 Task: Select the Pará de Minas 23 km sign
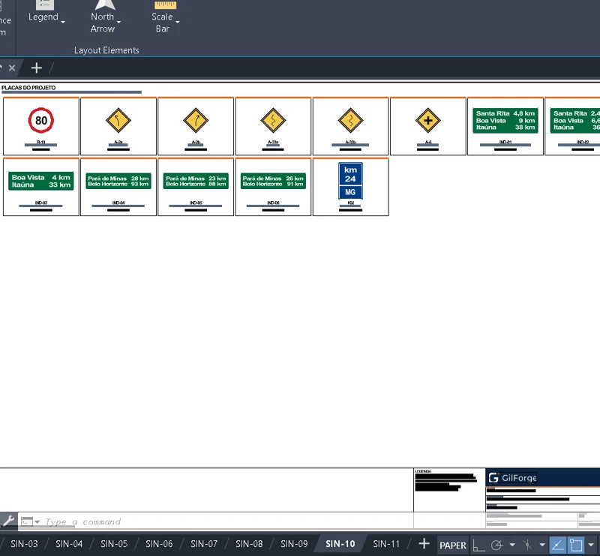196,181
